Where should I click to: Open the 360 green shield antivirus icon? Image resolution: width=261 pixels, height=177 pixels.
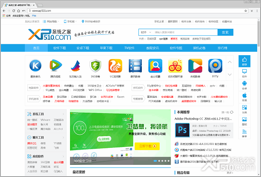(x=95, y=66)
